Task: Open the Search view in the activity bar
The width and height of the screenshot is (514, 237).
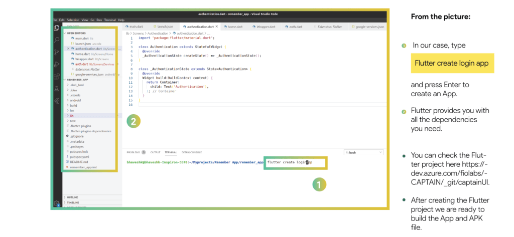Action: [57, 40]
